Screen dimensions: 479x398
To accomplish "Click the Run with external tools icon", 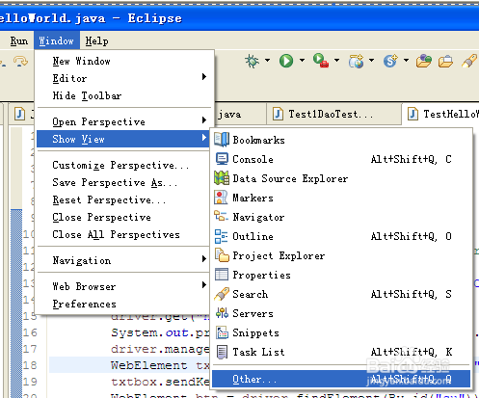I will pos(321,61).
